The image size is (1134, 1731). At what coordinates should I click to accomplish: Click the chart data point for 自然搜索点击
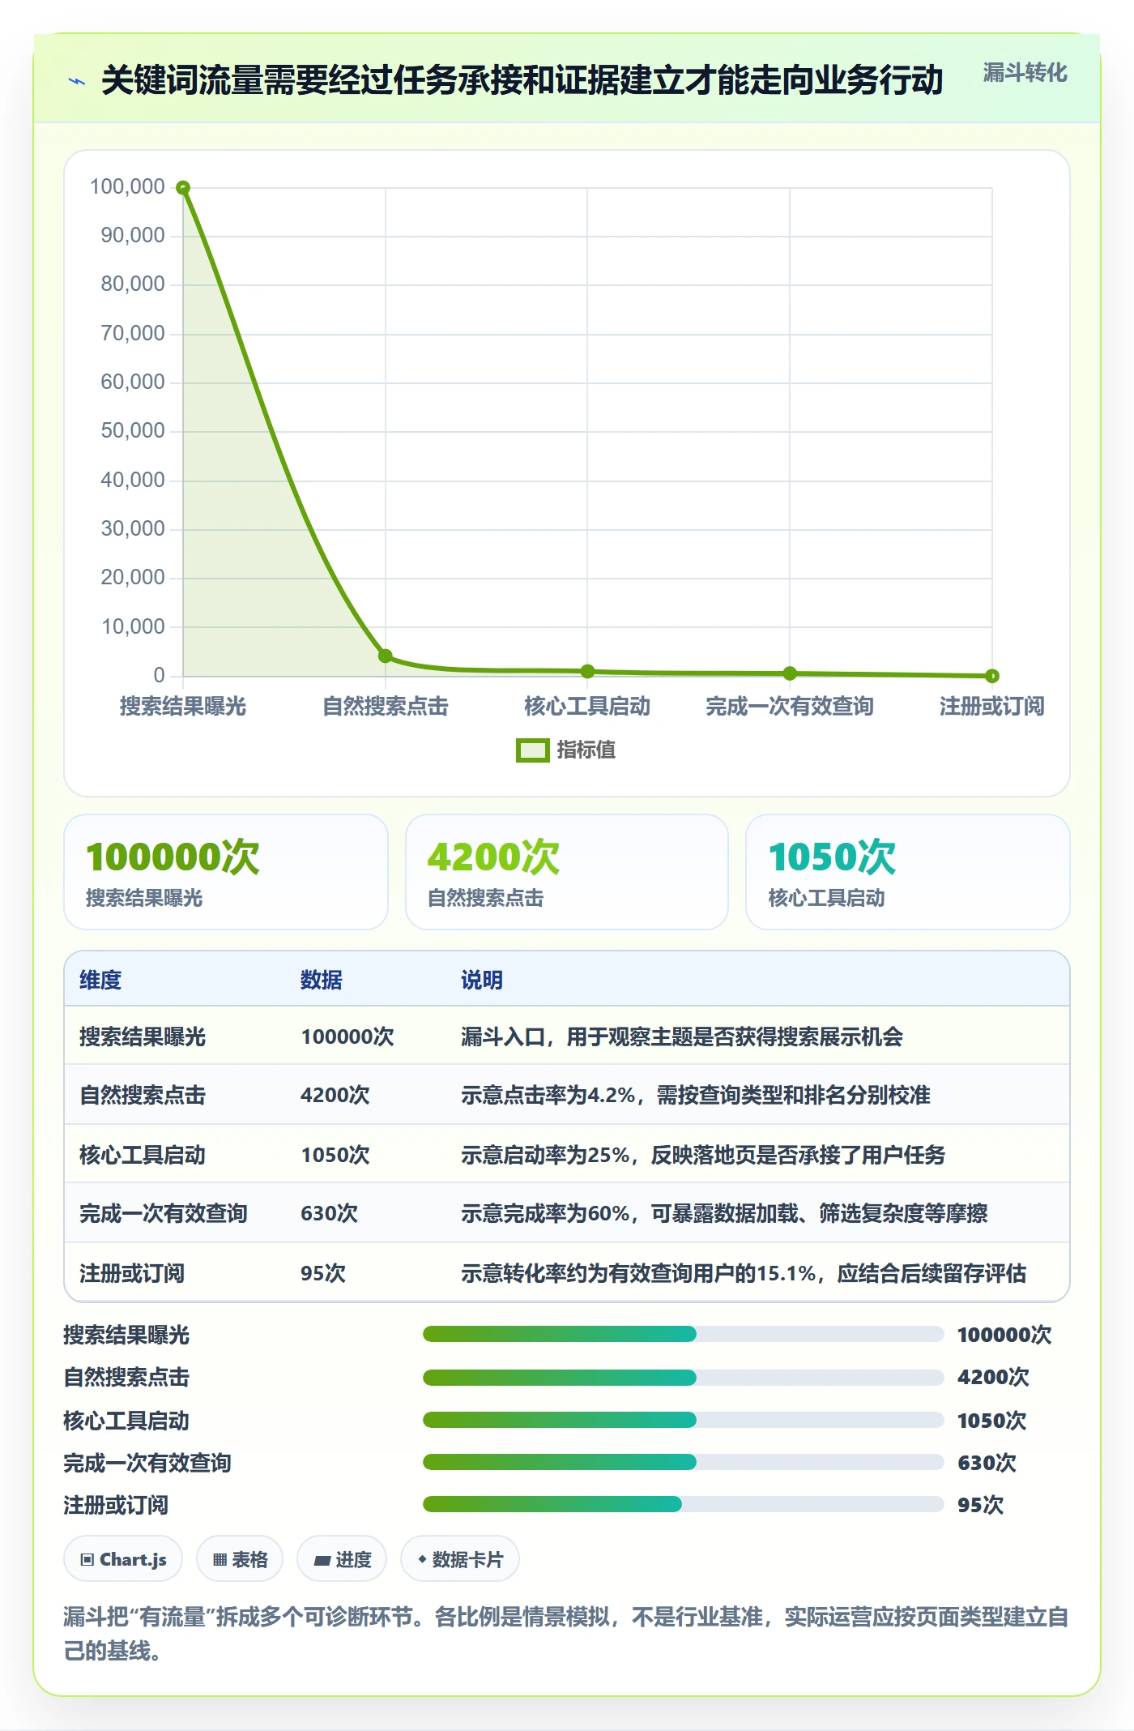tap(386, 656)
